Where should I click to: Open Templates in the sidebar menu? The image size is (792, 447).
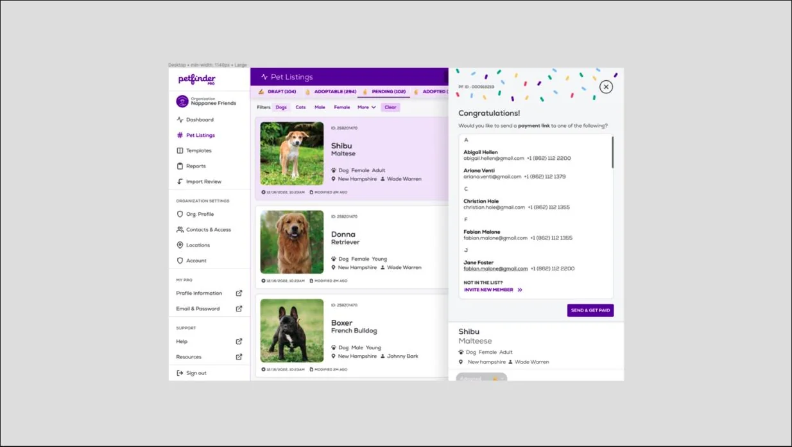click(198, 150)
